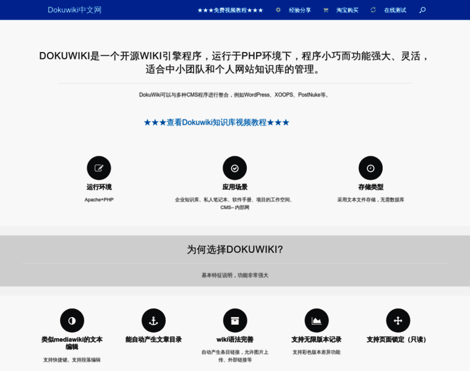Click the gear icon beside 经验分享
470x371 pixels.
pyautogui.click(x=278, y=10)
